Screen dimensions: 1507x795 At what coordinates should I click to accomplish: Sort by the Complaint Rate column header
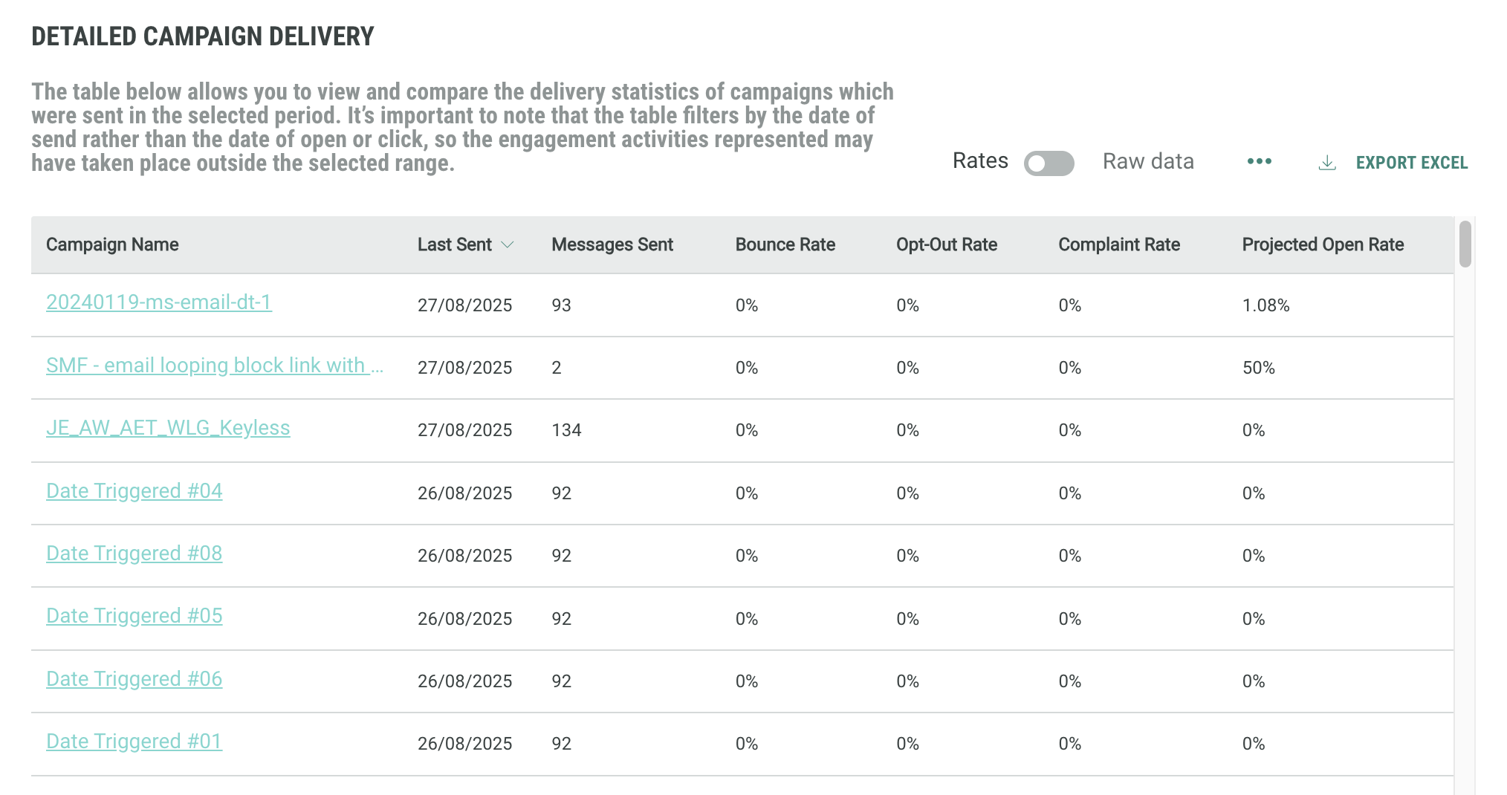[1118, 244]
